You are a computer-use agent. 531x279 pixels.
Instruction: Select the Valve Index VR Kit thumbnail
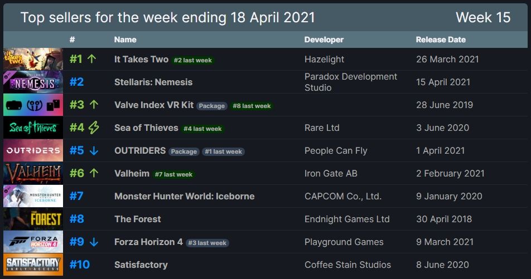coord(33,105)
